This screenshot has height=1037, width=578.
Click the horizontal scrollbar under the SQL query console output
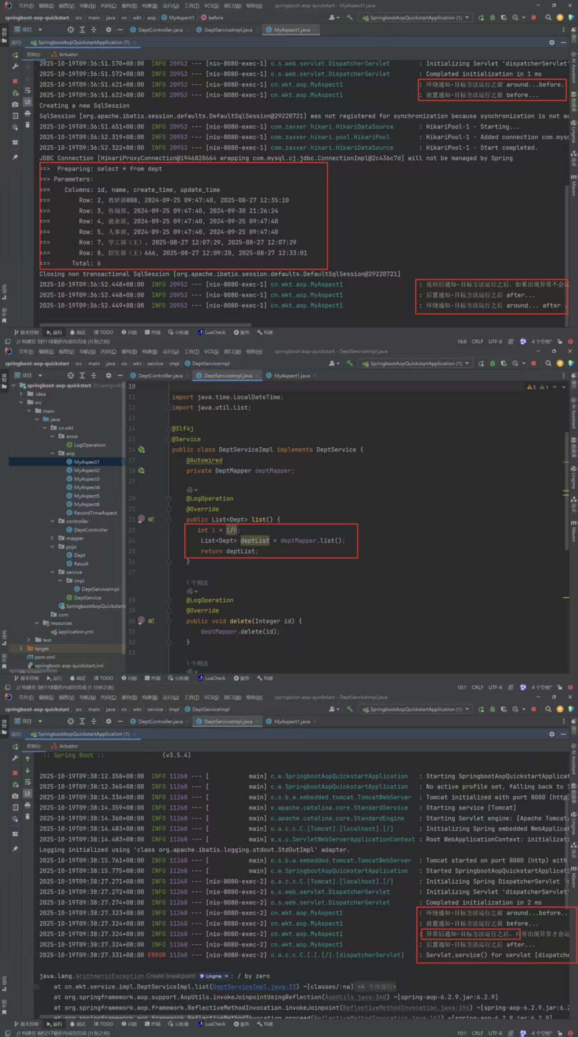pos(144,324)
